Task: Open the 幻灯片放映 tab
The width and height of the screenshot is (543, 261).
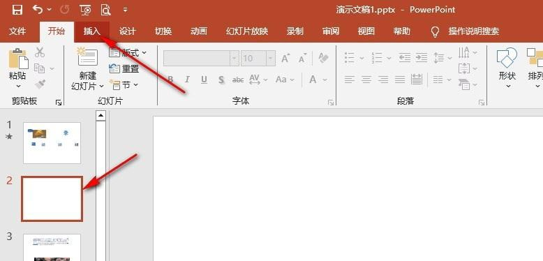Action: pos(247,31)
